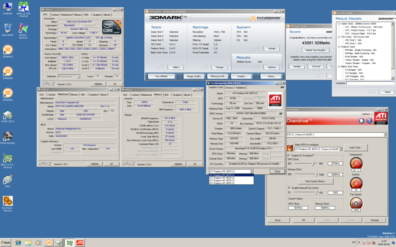Click the GPU-Z camera screenshot icon

coord(282,87)
